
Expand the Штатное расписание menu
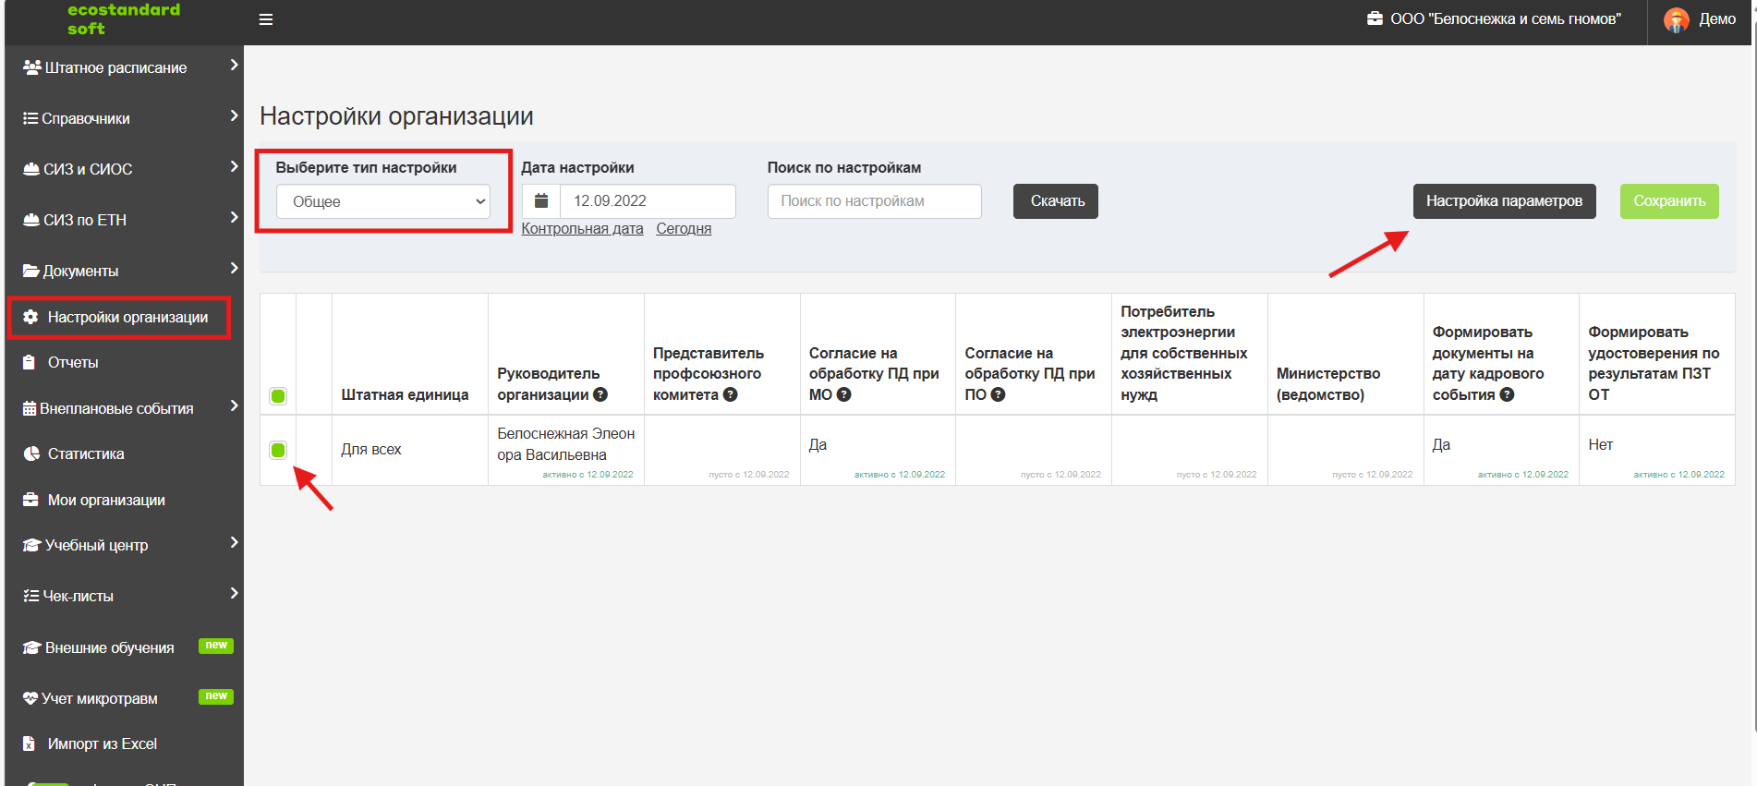[x=124, y=67]
